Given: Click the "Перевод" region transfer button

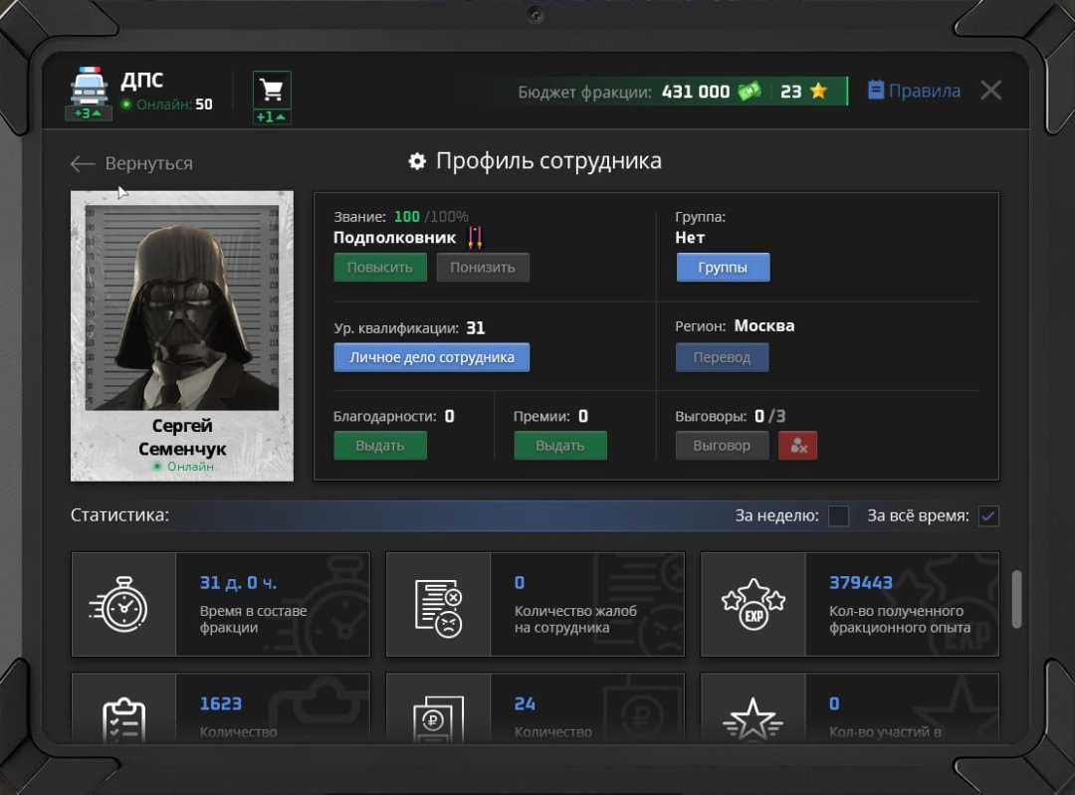Looking at the screenshot, I should pos(722,357).
